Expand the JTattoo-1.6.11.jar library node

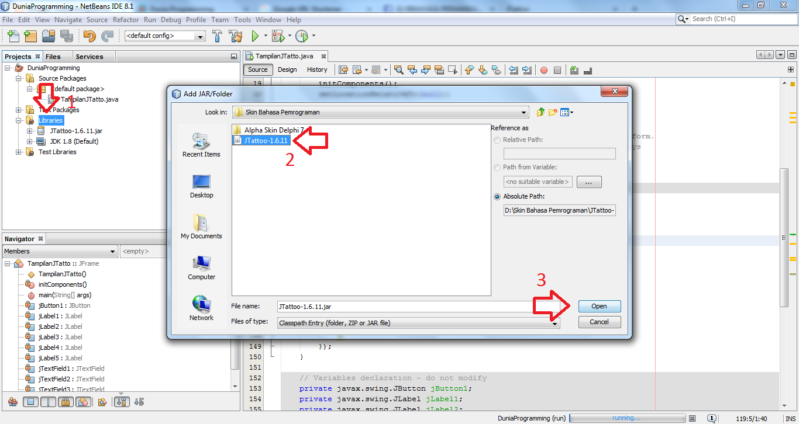tap(30, 131)
